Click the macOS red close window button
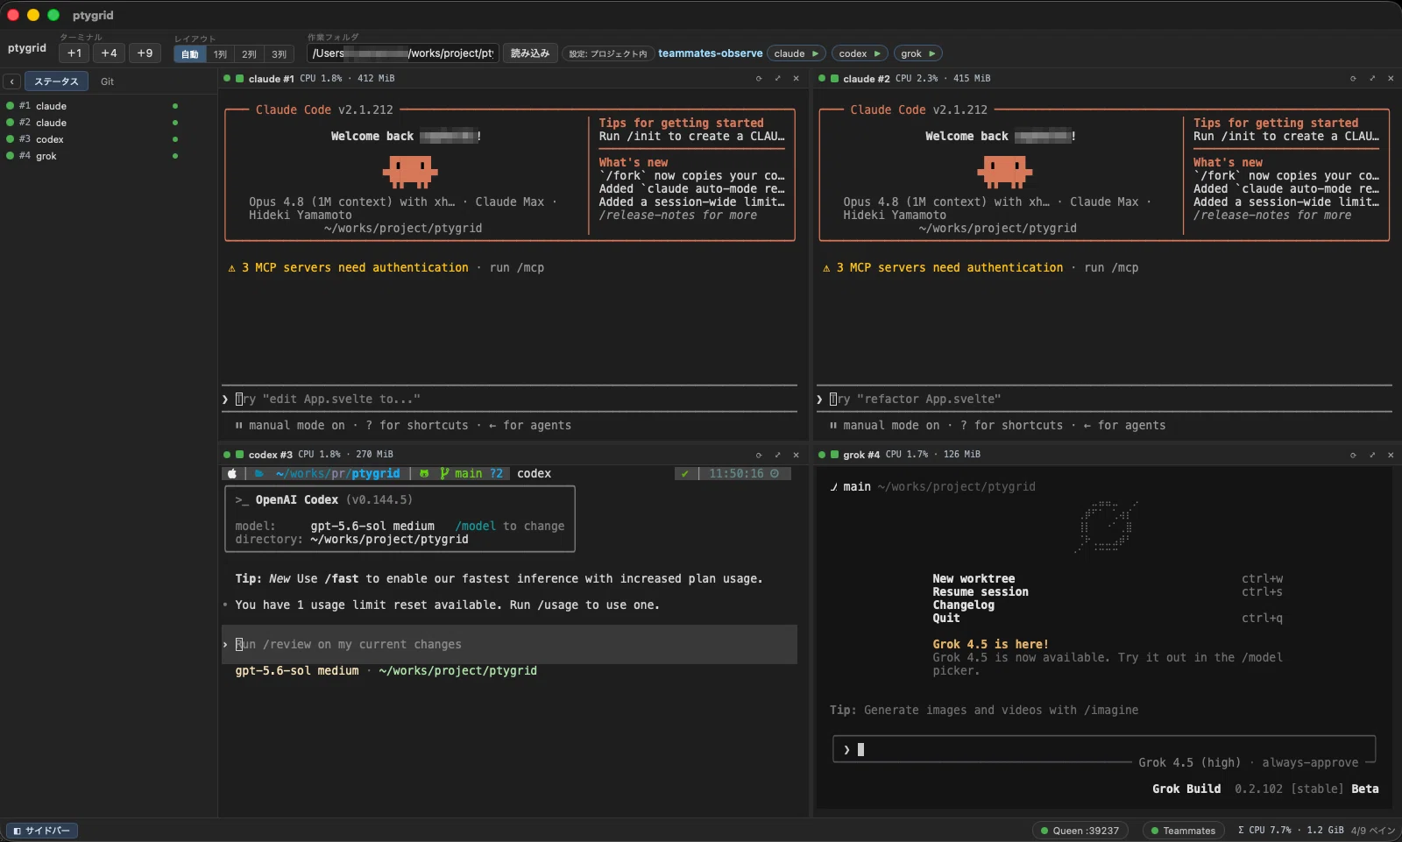Image resolution: width=1402 pixels, height=842 pixels. [x=13, y=15]
